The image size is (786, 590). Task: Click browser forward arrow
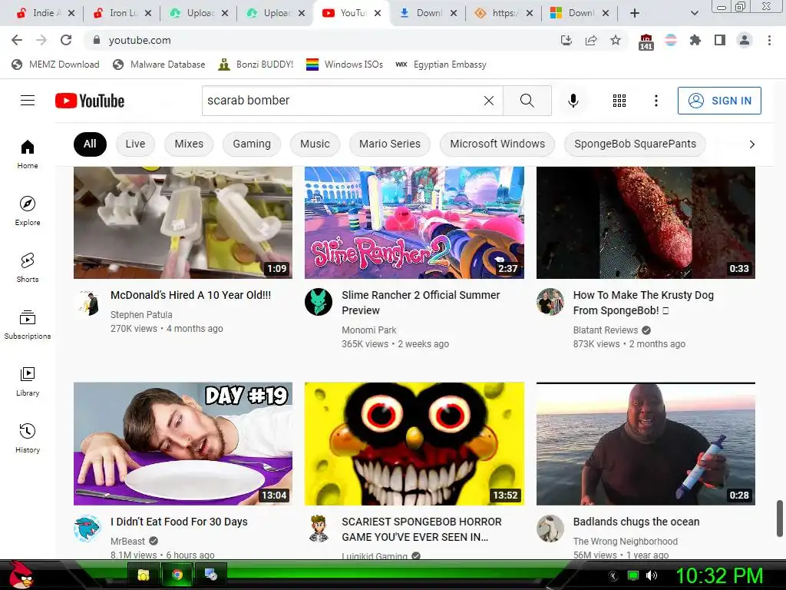pos(41,40)
